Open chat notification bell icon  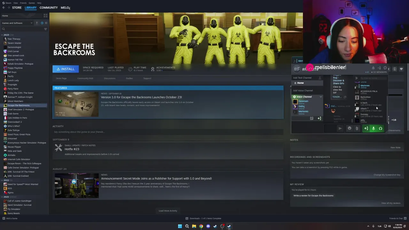point(373,68)
